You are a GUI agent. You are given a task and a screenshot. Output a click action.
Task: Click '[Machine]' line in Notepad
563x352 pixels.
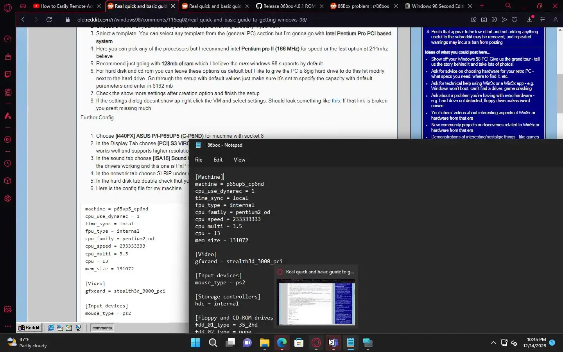209,177
